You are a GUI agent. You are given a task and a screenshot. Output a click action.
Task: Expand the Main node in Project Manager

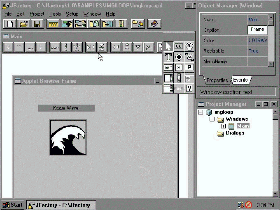point(223,126)
